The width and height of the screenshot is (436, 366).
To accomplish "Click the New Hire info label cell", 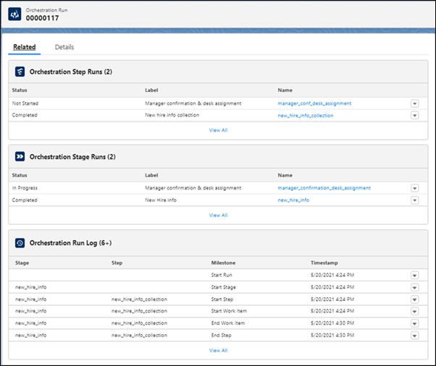I will [161, 200].
